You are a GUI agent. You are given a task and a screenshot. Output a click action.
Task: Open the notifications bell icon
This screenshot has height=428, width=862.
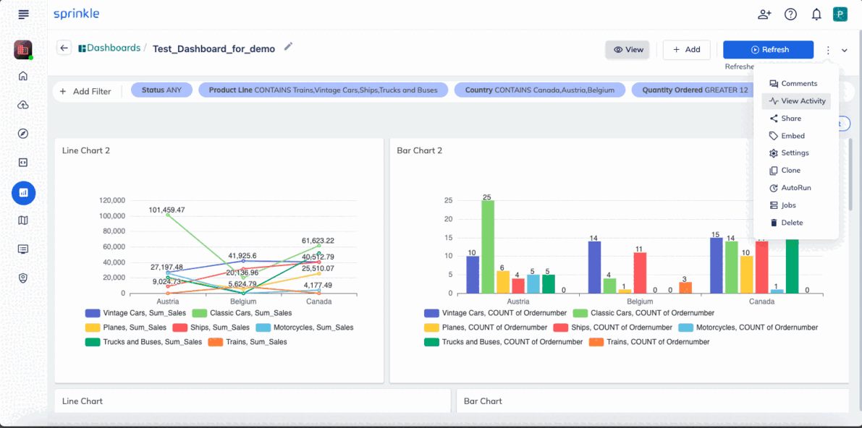point(816,15)
